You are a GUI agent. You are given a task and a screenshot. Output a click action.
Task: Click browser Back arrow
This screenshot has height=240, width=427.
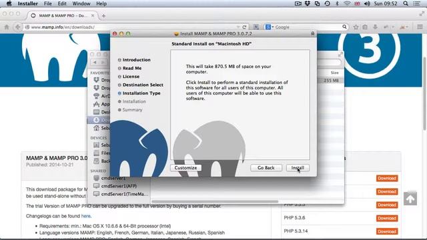click(18, 27)
